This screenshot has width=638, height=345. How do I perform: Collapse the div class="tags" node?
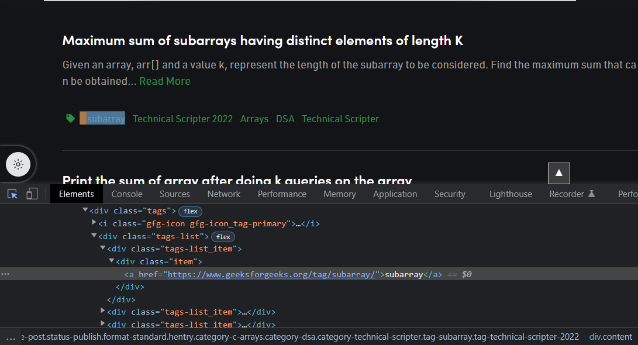tap(85, 211)
